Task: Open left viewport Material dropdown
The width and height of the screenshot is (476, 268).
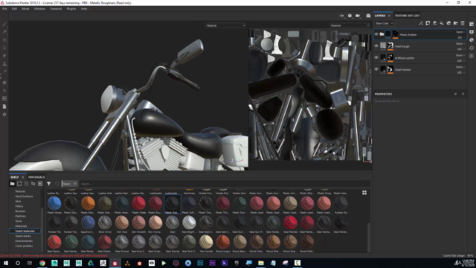Action: coord(225,25)
